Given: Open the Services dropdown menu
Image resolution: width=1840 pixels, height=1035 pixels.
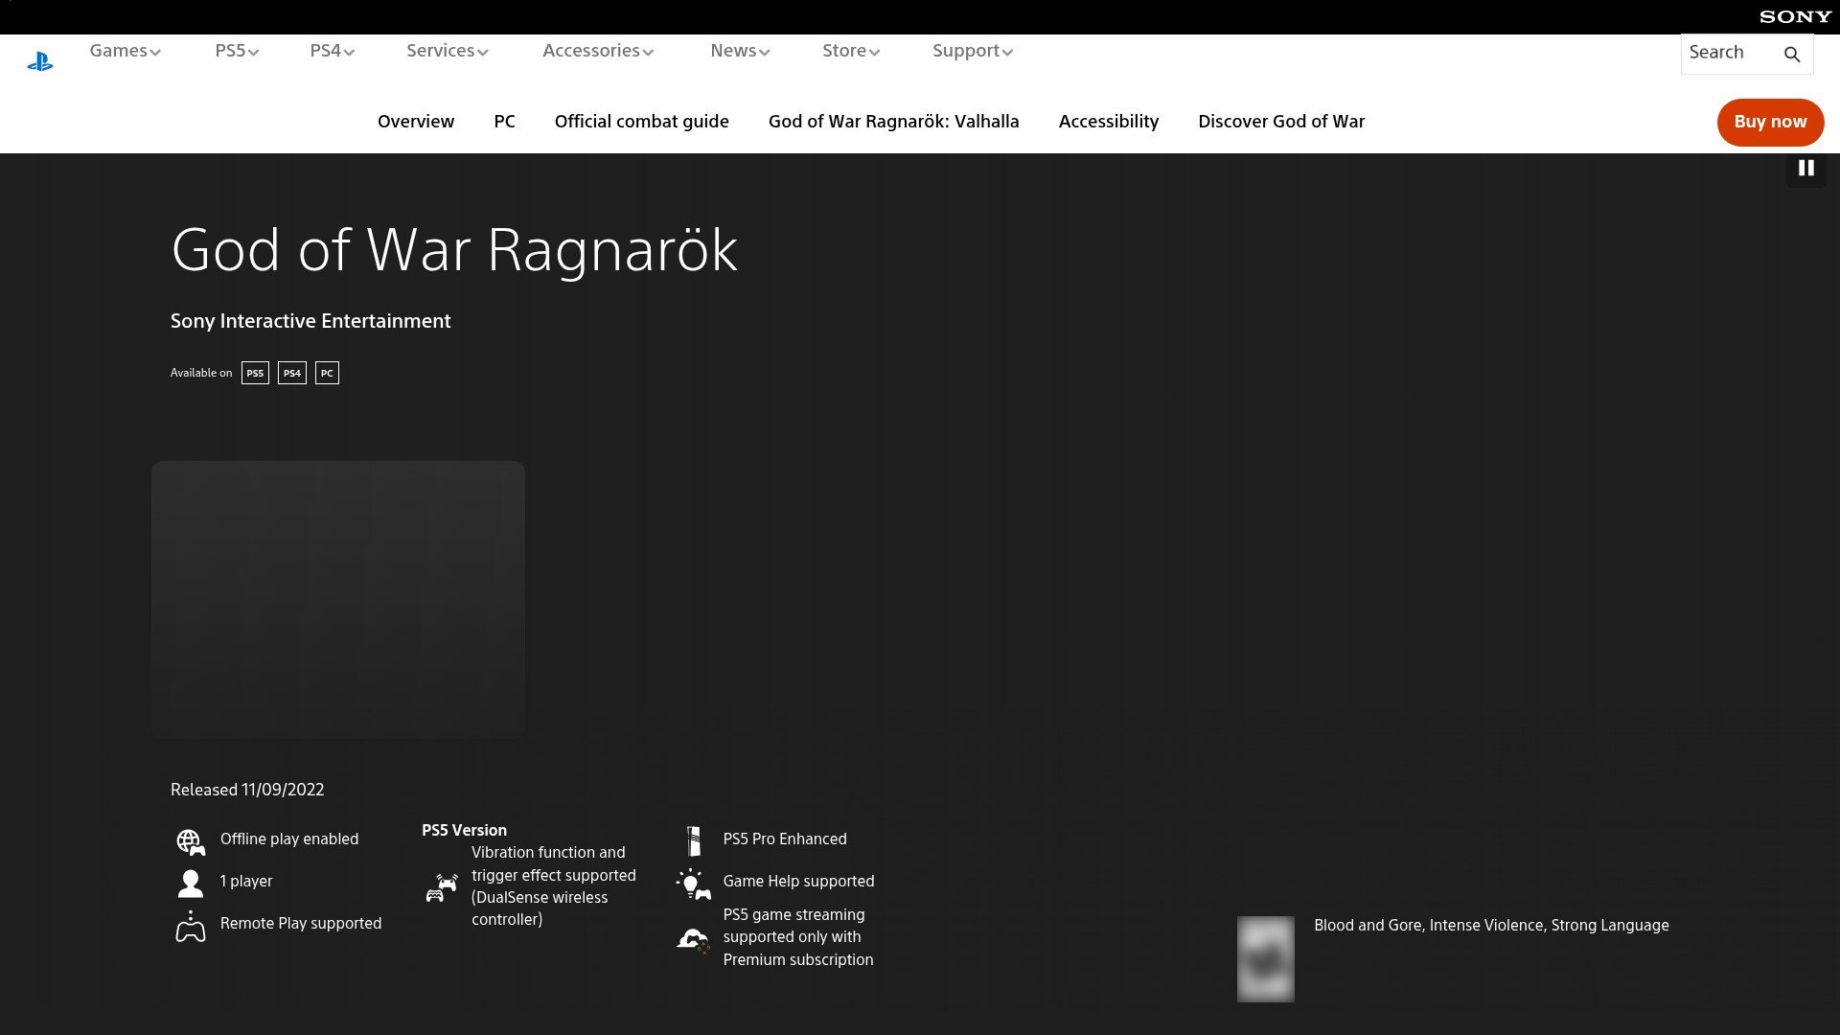Looking at the screenshot, I should (x=447, y=51).
